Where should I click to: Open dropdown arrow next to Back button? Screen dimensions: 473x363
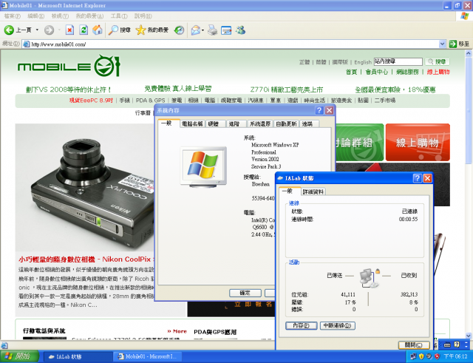coord(37,30)
